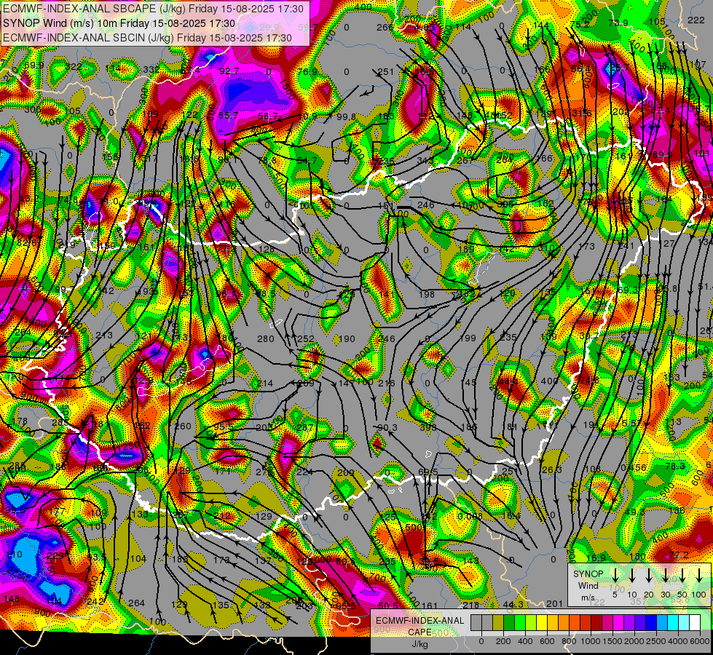The height and width of the screenshot is (655, 713).
Task: Click the SYNOP label in wind legend
Action: coord(588,574)
